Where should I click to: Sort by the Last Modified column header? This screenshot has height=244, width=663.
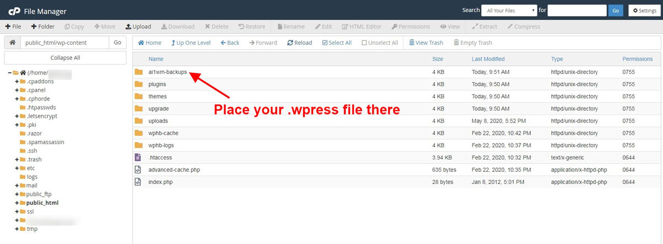pyautogui.click(x=488, y=59)
